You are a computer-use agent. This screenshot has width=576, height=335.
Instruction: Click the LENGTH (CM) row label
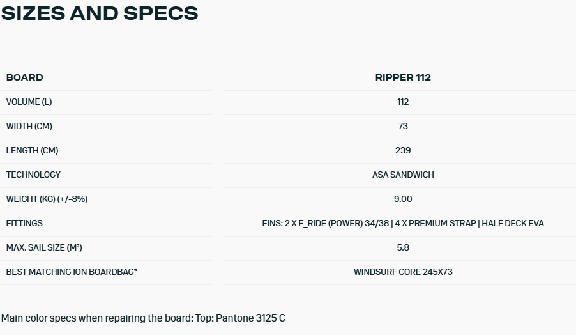click(32, 150)
